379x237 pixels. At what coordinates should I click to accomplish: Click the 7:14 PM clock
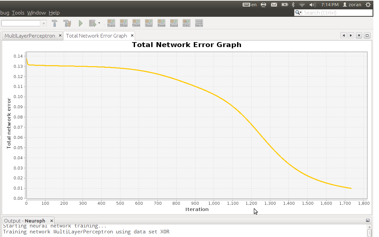330,5
